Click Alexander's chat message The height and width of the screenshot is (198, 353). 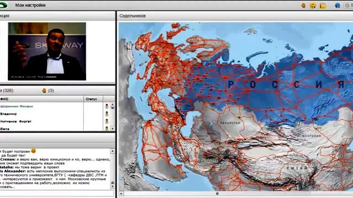pos(54,179)
